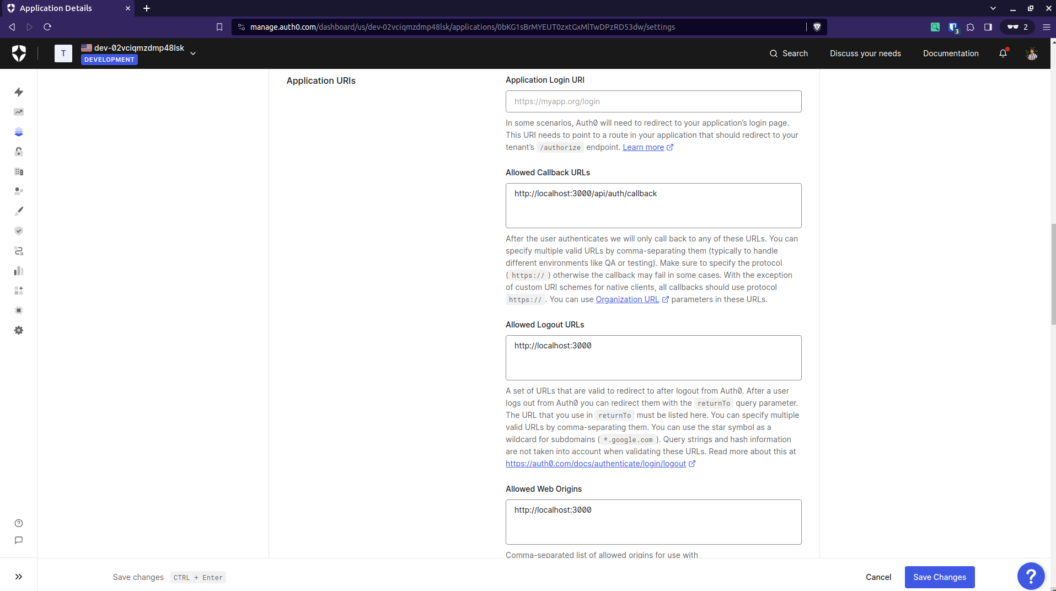
Task: Open the Security shield section
Action: click(x=19, y=231)
